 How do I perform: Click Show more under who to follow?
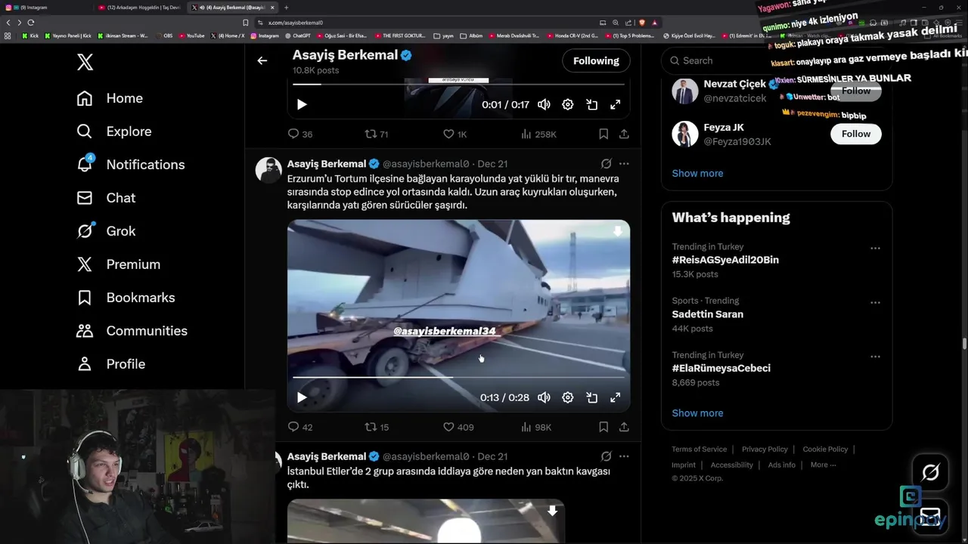pyautogui.click(x=697, y=173)
